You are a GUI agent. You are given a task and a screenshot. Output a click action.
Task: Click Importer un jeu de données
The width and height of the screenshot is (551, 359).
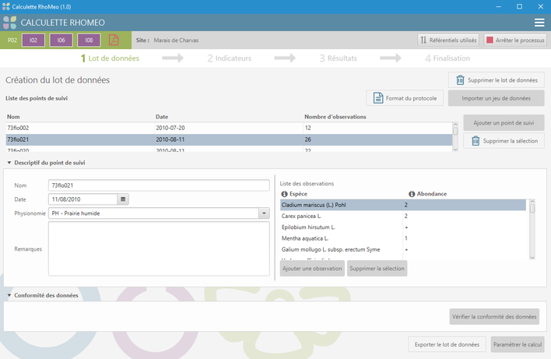[497, 98]
